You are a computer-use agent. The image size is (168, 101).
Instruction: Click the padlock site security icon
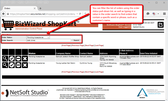8,14
